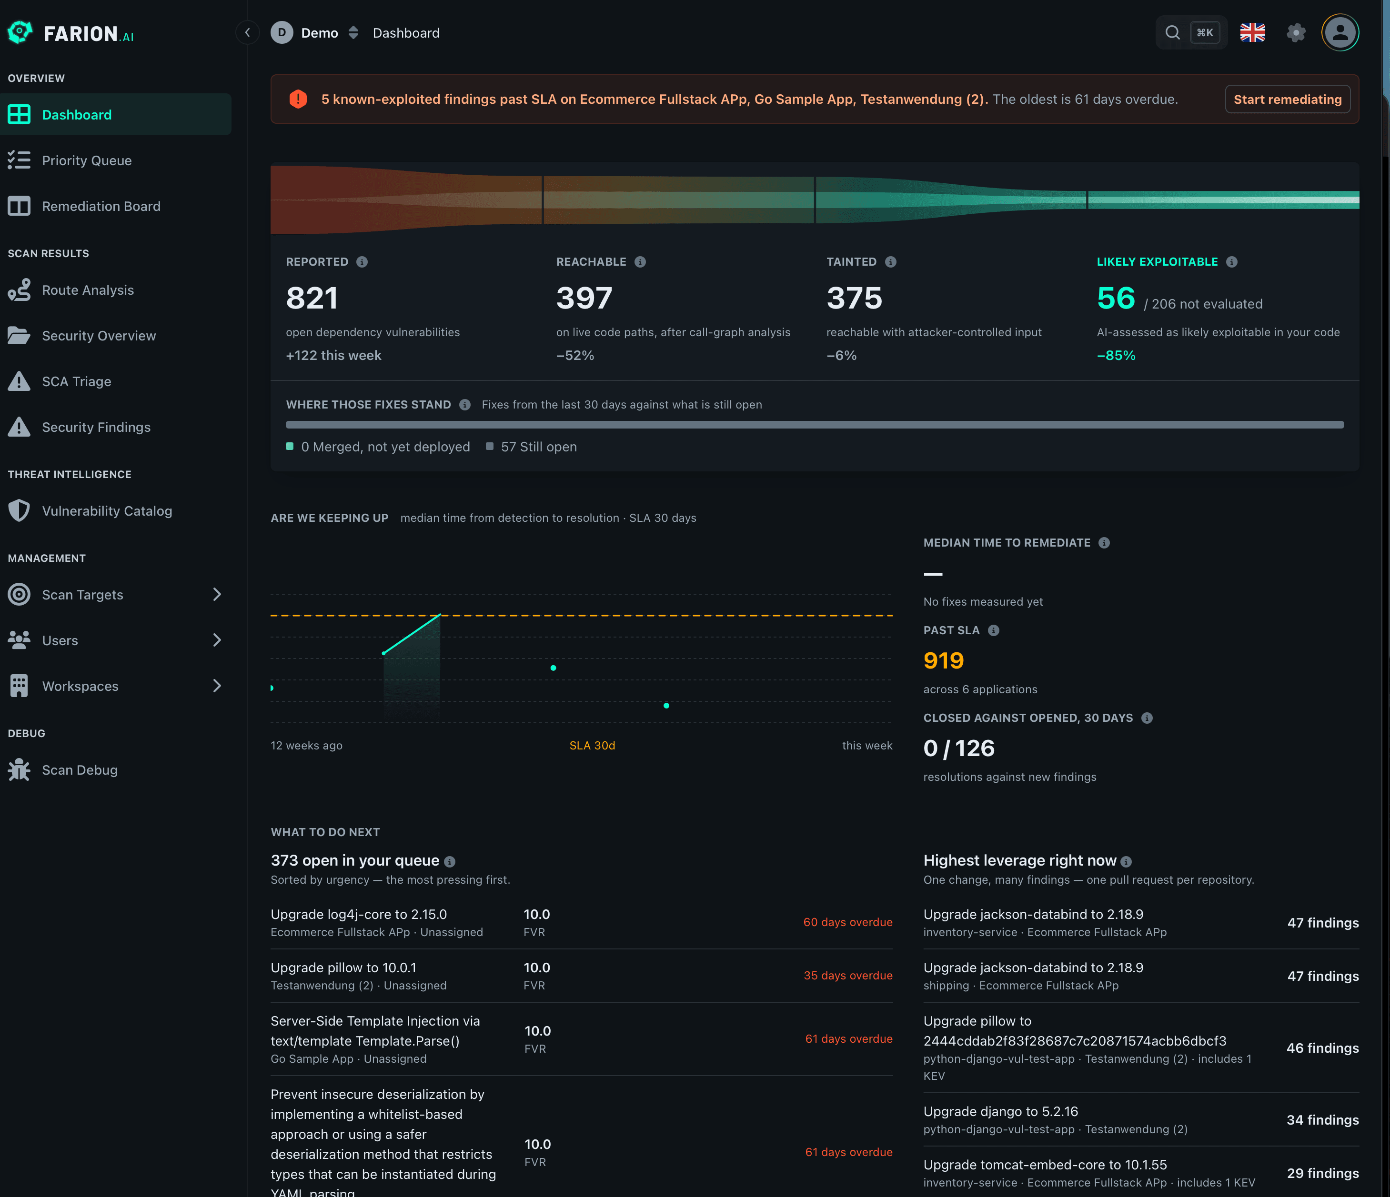Show info for the Tainted metric
This screenshot has height=1197, width=1390.
pyautogui.click(x=890, y=261)
